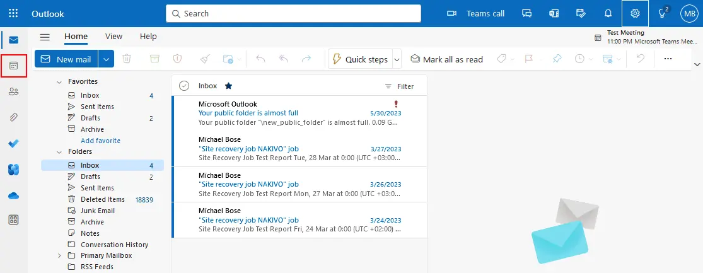Open the Move to dropdown arrow
This screenshot has width=703, height=273.
coord(239,60)
